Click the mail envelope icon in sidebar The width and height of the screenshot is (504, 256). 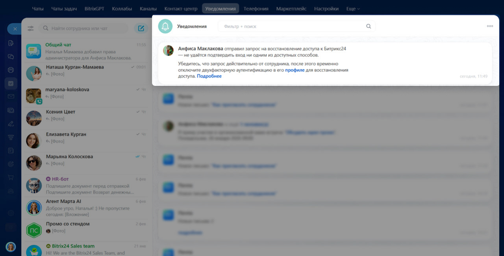click(11, 96)
